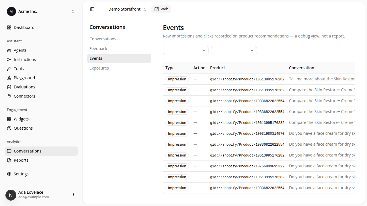367x206 pixels.
Task: Open the Dashboard icon in the sidebar
Action: tap(9, 27)
